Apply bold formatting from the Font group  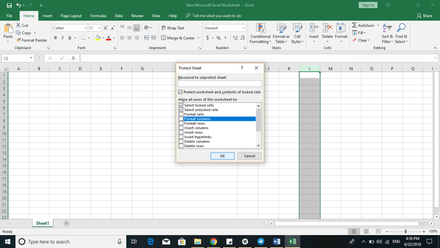click(x=55, y=38)
